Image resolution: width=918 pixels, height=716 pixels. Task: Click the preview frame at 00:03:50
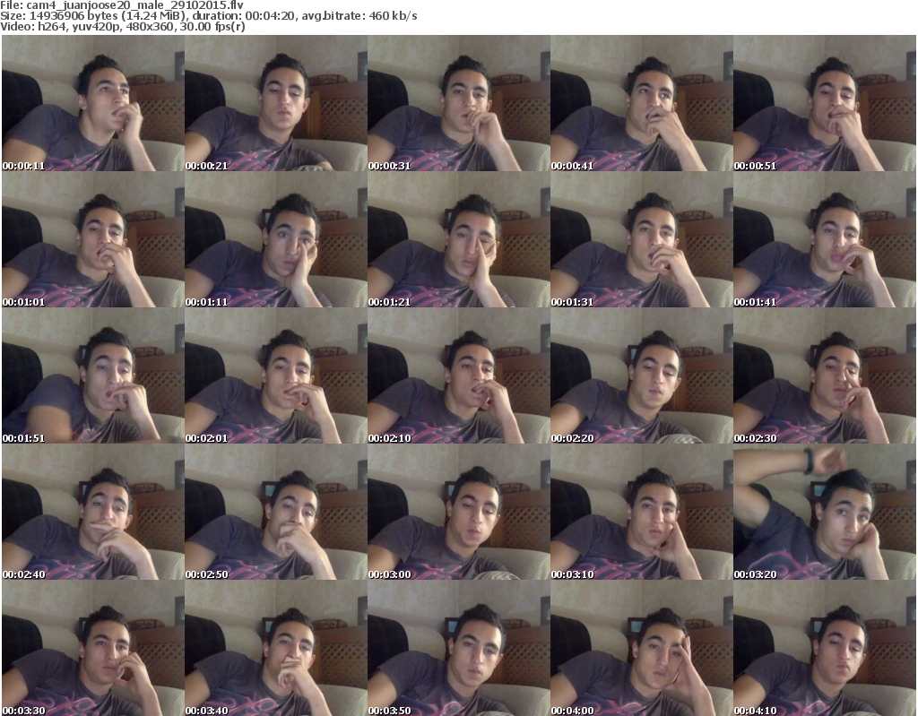[x=459, y=648]
